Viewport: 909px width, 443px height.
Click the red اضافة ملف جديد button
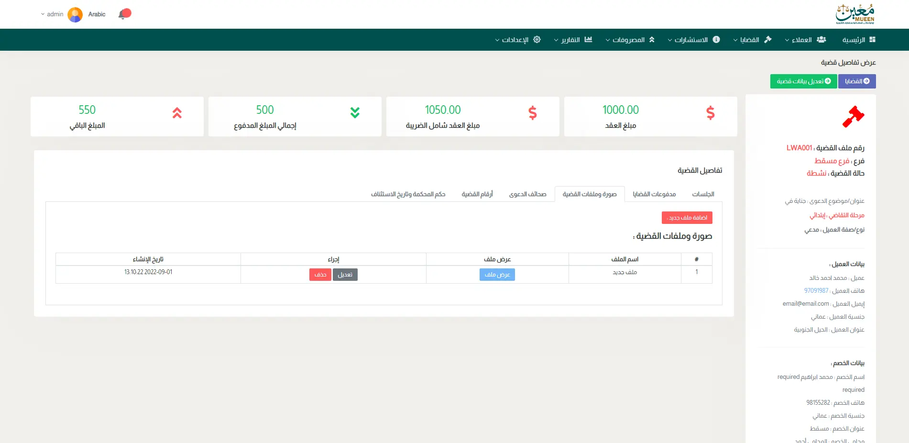click(x=687, y=218)
